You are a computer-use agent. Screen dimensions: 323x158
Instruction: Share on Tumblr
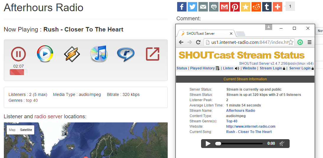pos(267,7)
